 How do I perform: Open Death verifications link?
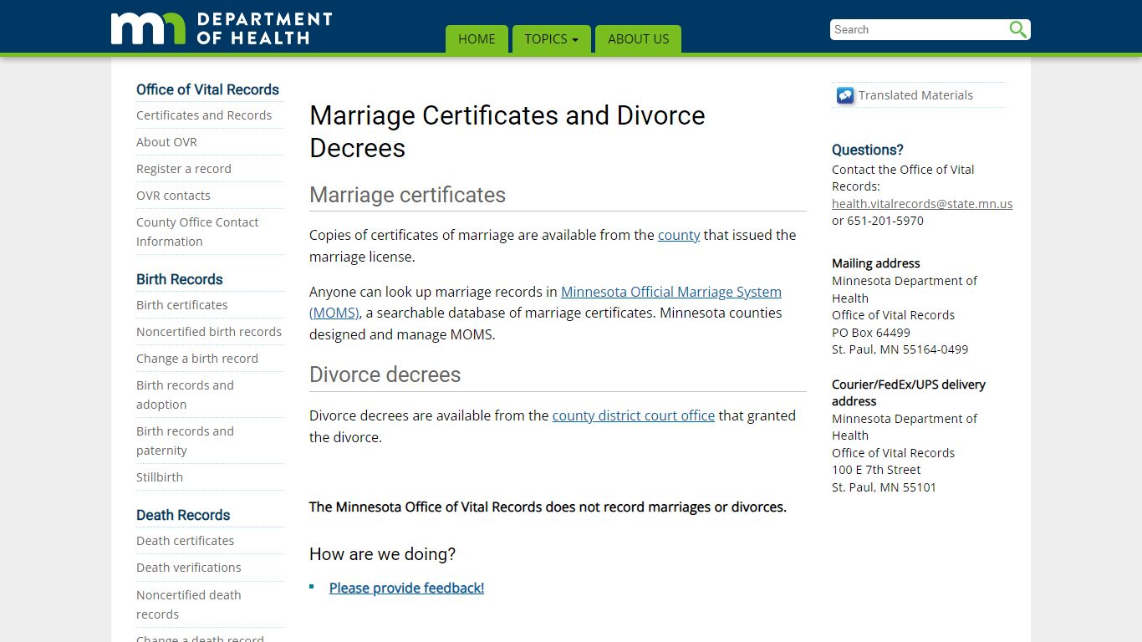189,568
